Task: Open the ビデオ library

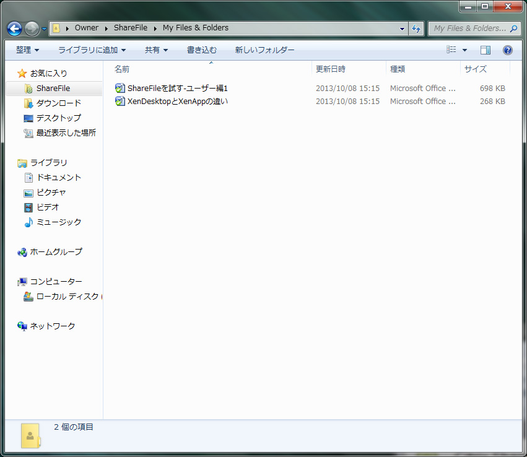Action: [48, 207]
